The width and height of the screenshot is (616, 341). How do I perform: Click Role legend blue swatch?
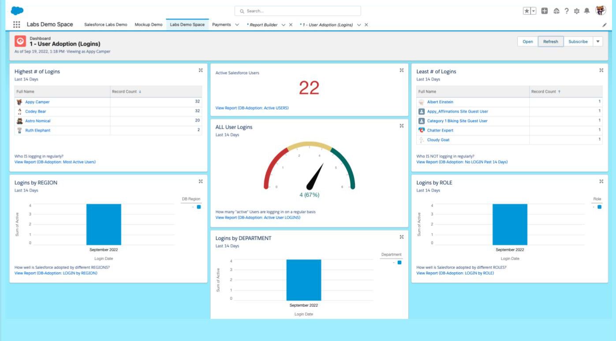pos(599,207)
